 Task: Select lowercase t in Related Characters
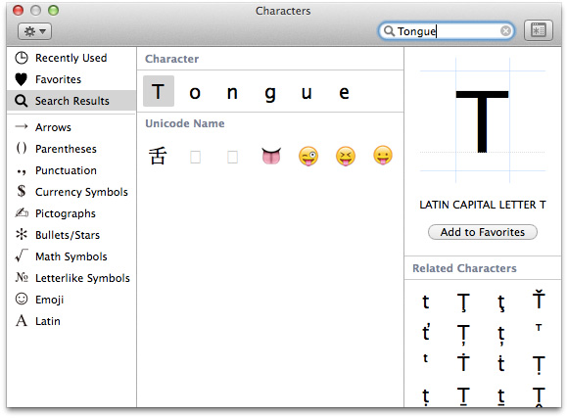pos(426,302)
